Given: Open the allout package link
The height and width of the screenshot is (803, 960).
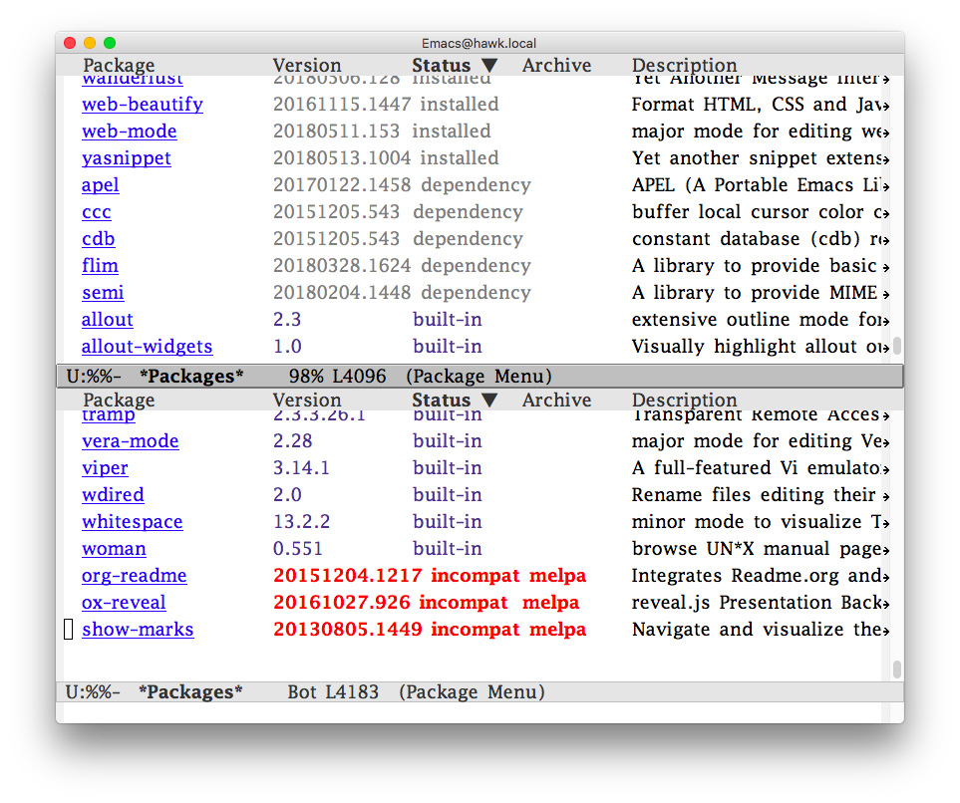Looking at the screenshot, I should [x=107, y=320].
